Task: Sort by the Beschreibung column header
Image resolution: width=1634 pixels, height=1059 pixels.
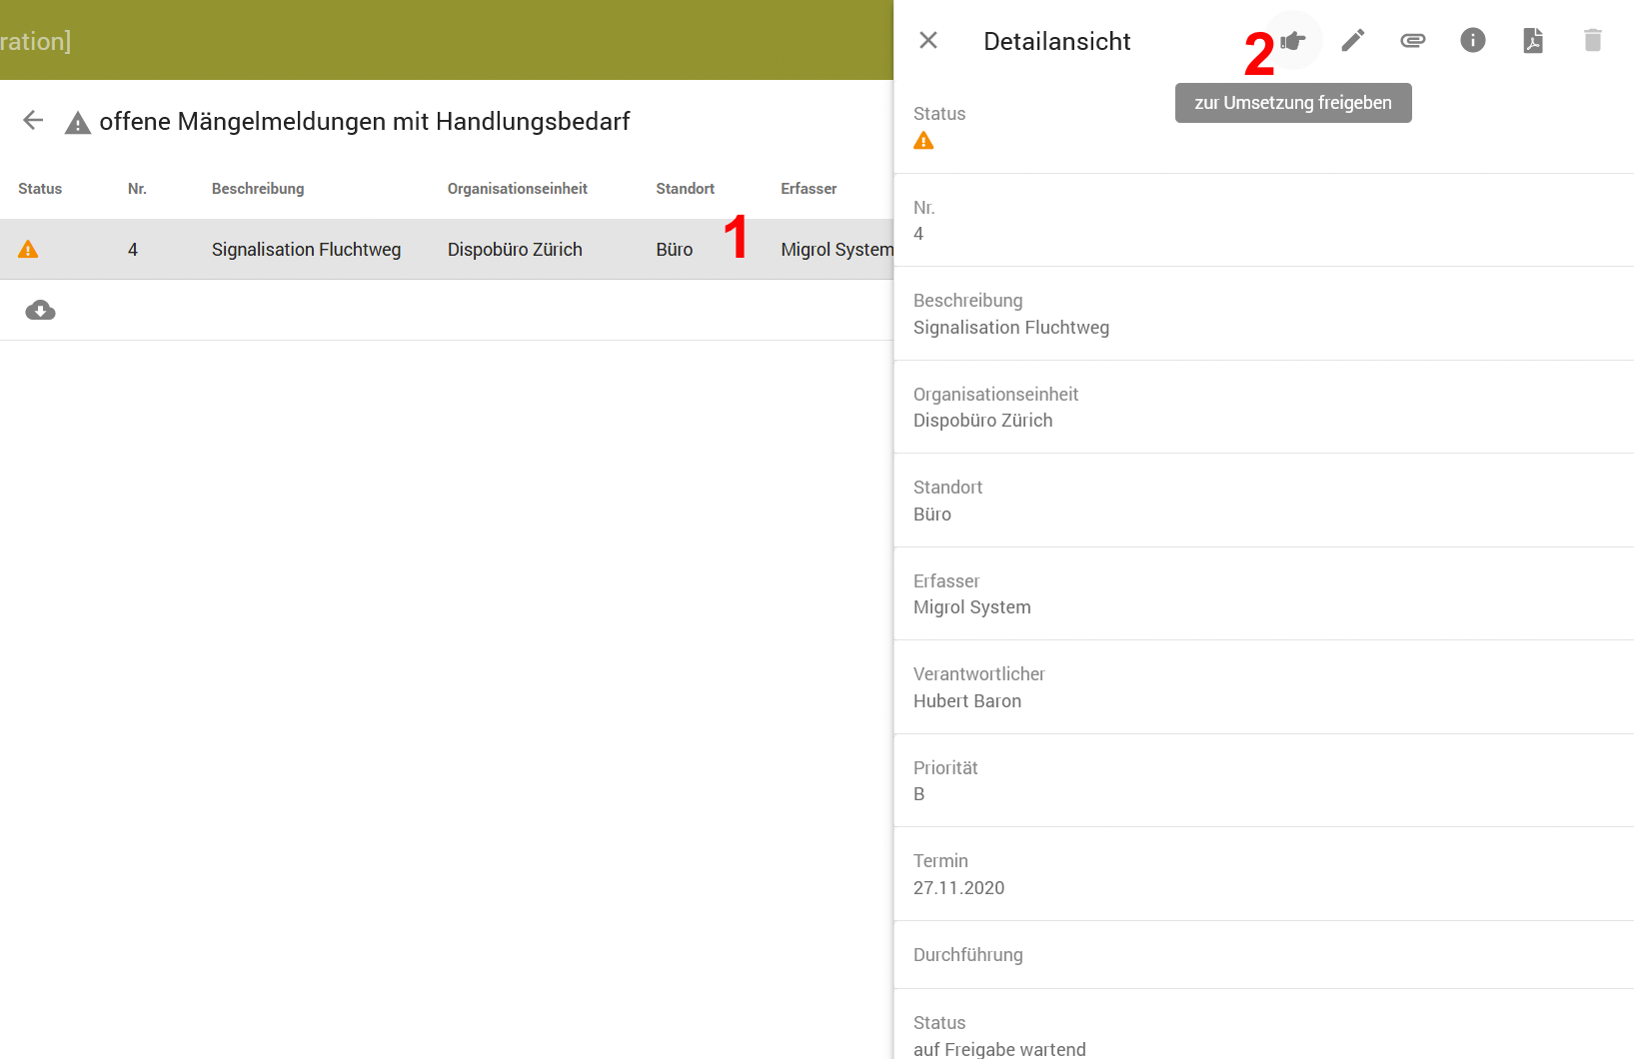Action: coord(258,189)
